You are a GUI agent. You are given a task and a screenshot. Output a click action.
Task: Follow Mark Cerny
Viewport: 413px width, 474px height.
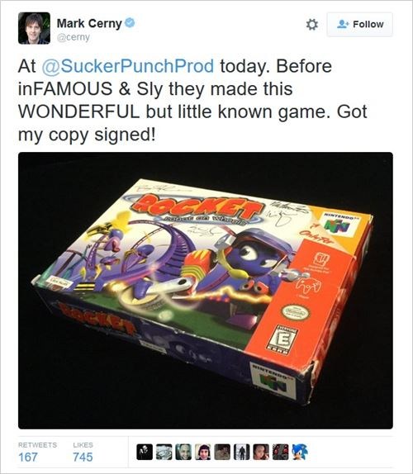click(x=360, y=24)
